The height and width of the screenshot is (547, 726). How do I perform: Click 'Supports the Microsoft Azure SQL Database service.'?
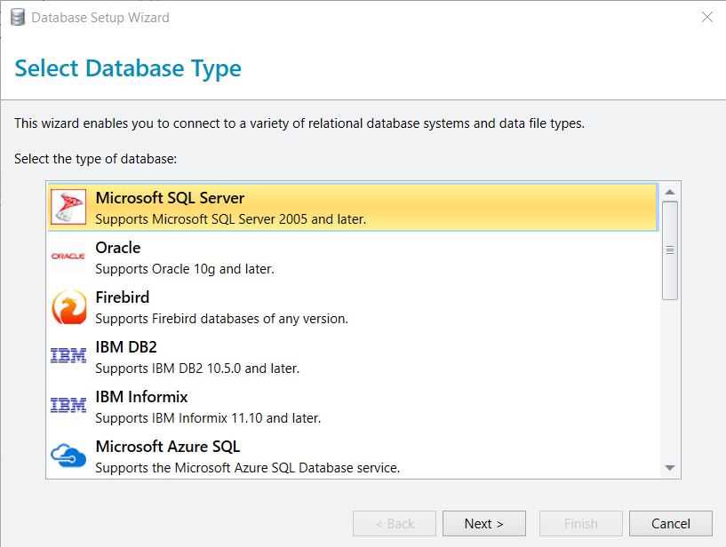point(247,468)
